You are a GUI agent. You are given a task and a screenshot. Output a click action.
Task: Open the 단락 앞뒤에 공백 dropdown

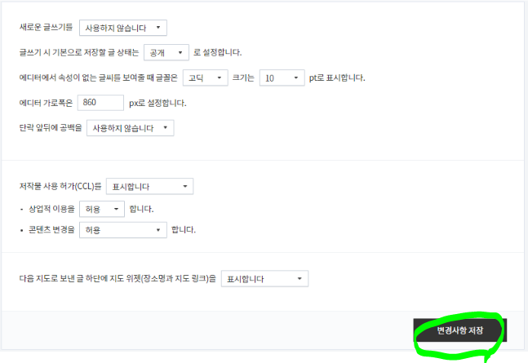tap(131, 128)
